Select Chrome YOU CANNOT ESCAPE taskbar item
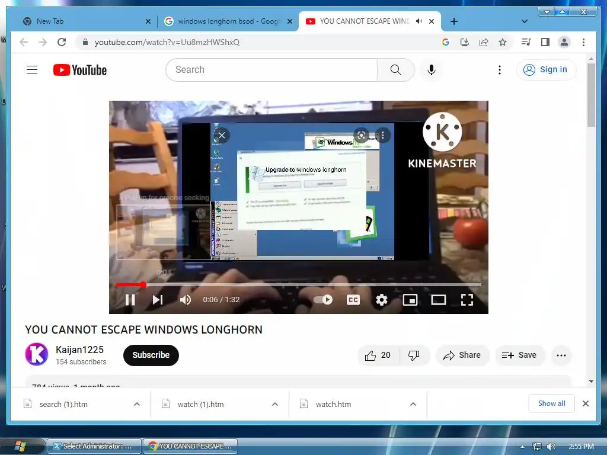Viewport: 607px width, 455px height. pos(190,446)
